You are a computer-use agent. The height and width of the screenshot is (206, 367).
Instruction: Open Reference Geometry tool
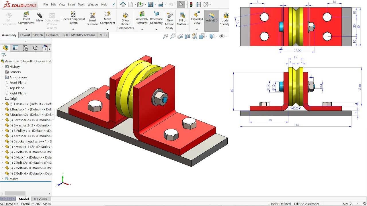click(156, 18)
